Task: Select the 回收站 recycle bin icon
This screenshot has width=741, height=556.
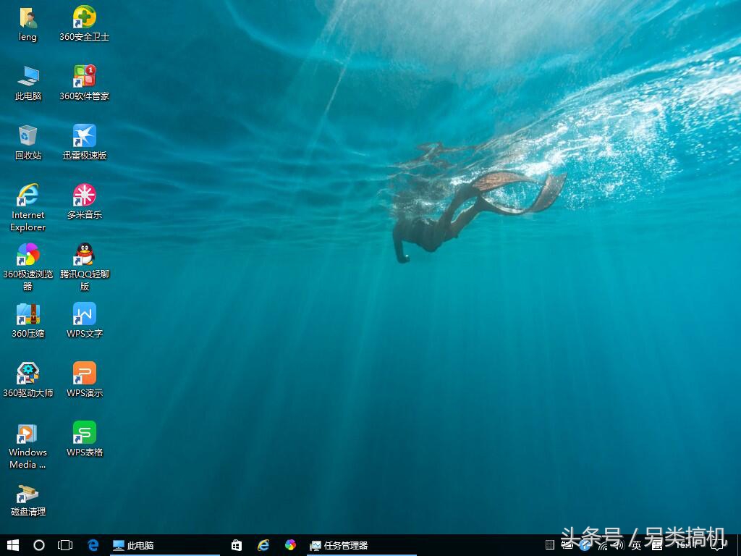Action: tap(27, 136)
